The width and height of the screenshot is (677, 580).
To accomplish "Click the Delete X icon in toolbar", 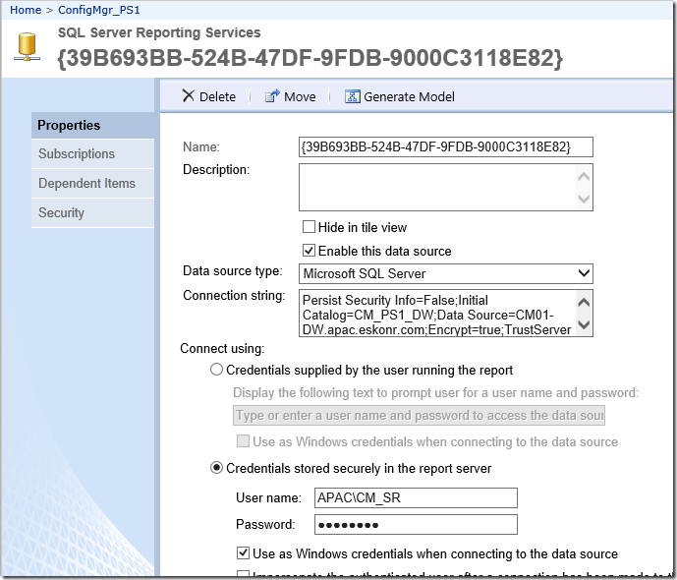I will pyautogui.click(x=188, y=96).
